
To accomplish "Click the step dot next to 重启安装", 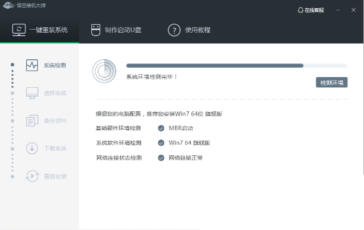I will pos(12,177).
